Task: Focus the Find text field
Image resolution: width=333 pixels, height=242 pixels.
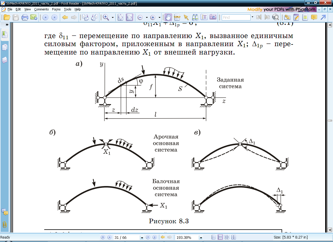Action: tap(236, 17)
